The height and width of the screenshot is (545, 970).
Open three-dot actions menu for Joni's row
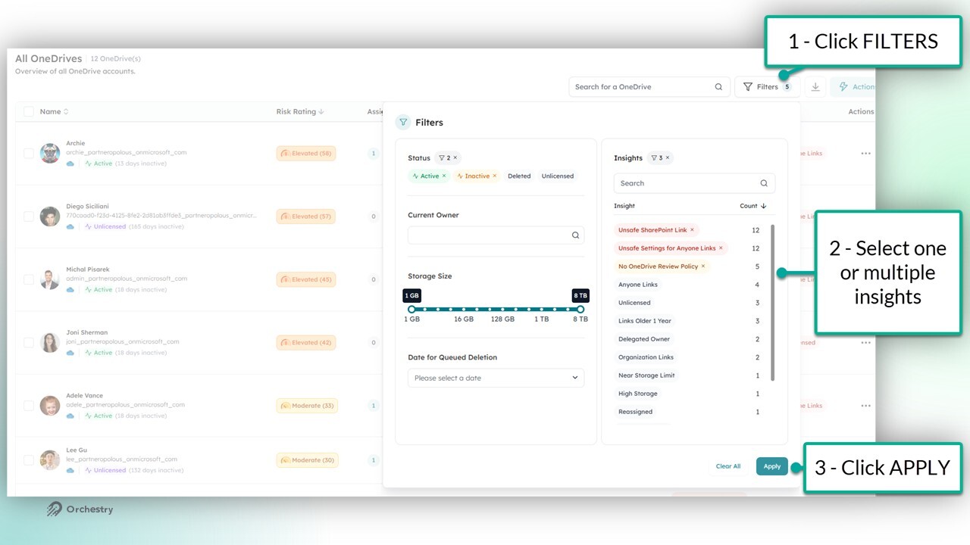coord(865,342)
